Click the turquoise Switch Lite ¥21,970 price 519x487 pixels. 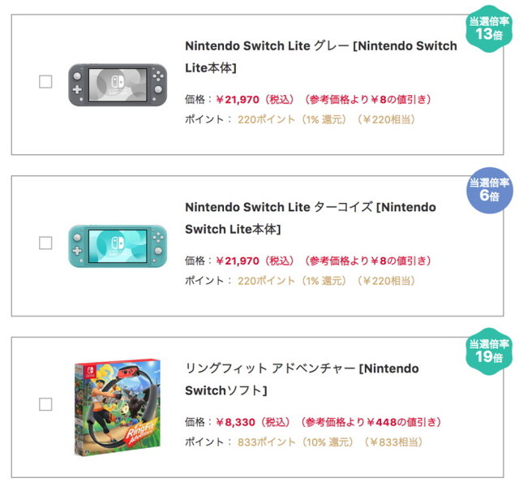[238, 261]
